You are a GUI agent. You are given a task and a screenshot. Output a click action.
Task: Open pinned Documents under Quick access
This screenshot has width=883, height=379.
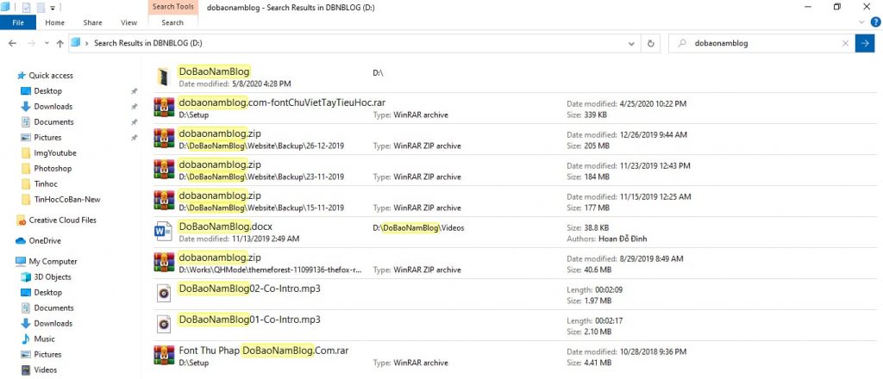click(x=53, y=122)
